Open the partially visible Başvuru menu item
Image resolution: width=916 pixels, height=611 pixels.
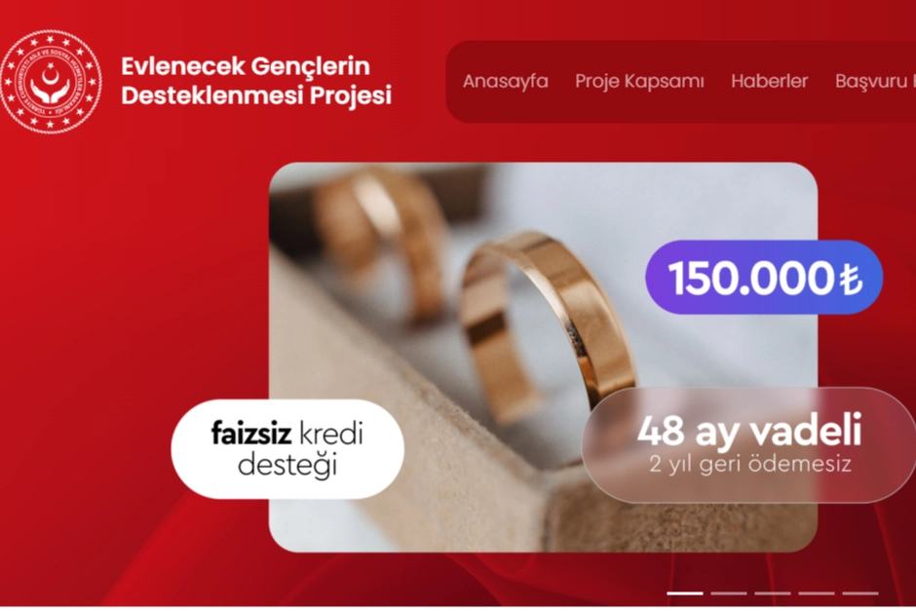click(875, 81)
